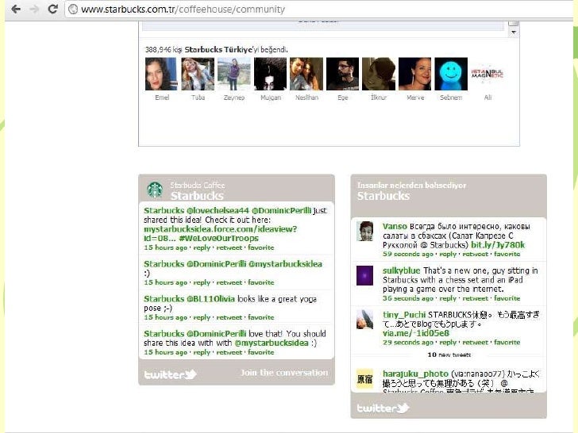The width and height of the screenshot is (578, 433).
Task: Go back using the browser back arrow
Action: (16, 10)
